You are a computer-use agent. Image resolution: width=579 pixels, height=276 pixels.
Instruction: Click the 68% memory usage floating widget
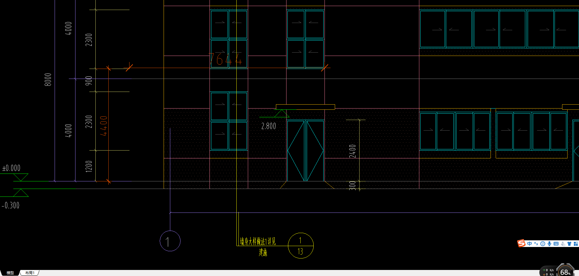[565, 271]
